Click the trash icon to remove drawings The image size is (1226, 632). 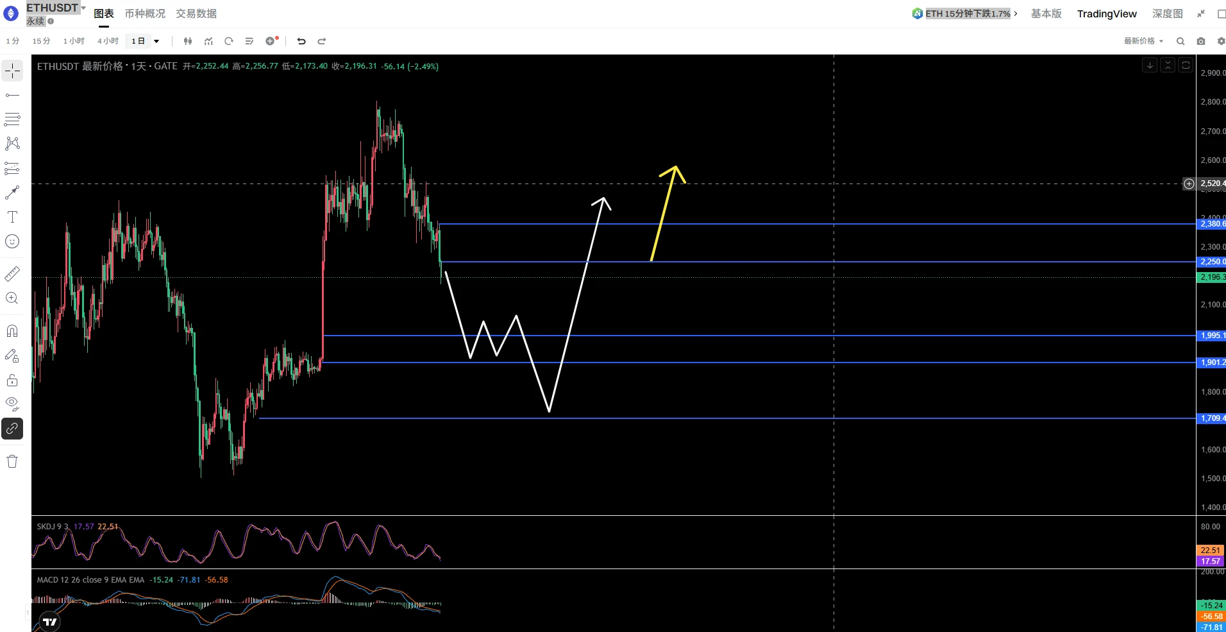click(12, 461)
